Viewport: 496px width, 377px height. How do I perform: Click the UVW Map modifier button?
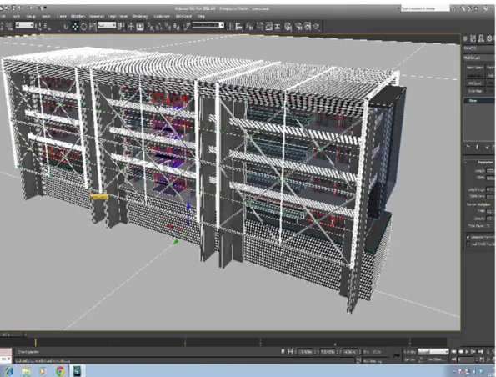click(x=475, y=91)
